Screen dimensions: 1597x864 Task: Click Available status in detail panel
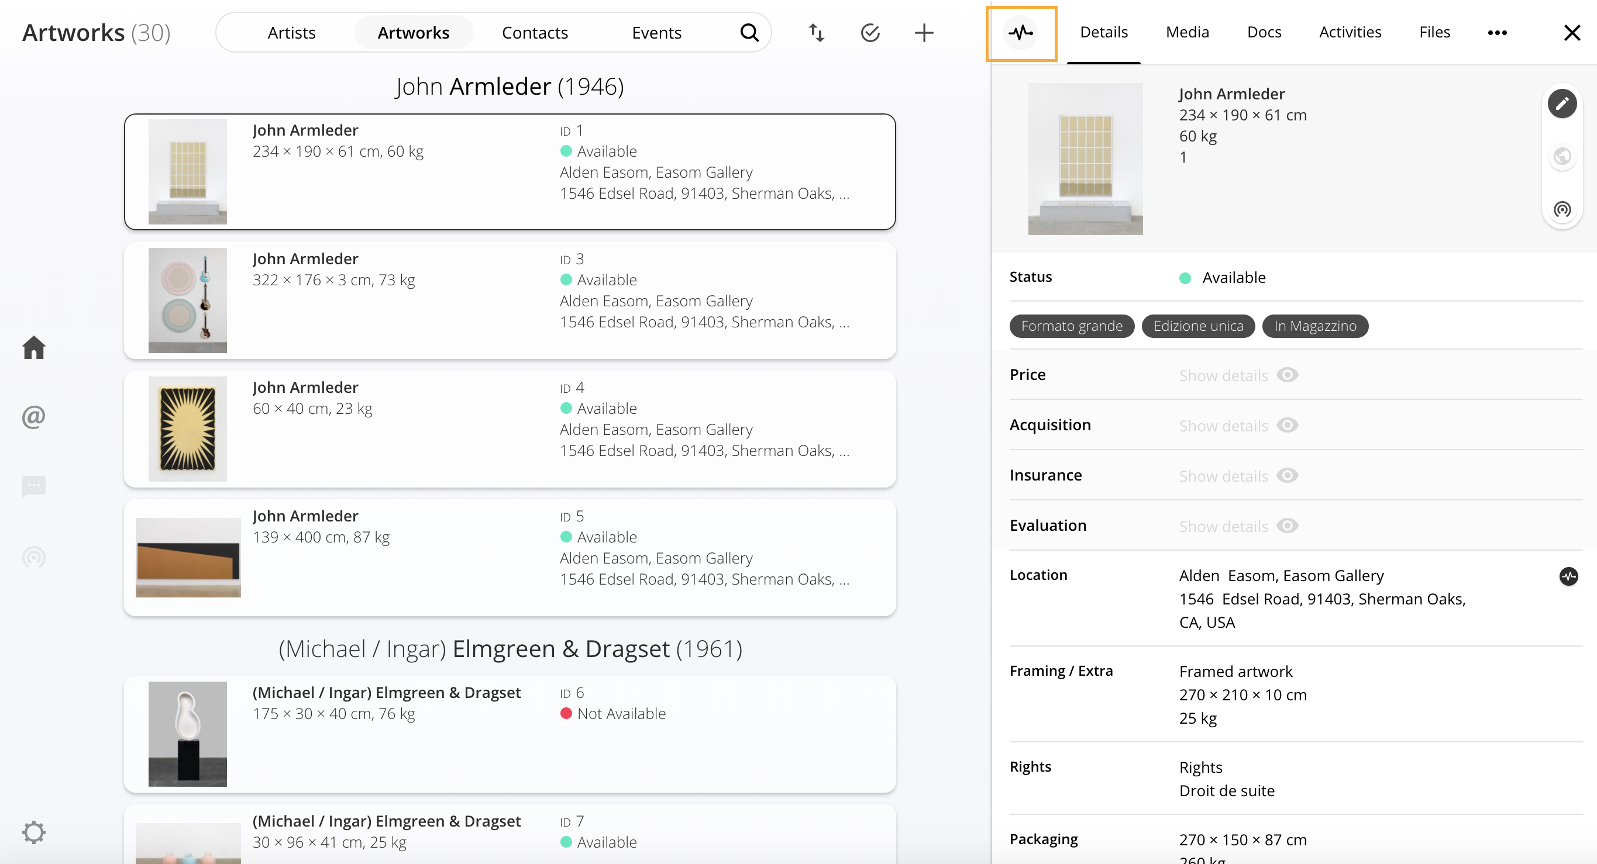point(1222,278)
